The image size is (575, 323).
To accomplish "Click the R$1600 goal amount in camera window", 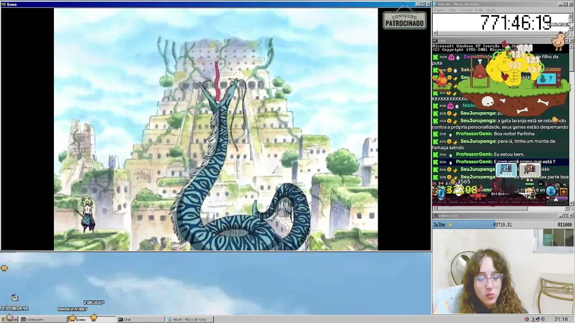I will click(x=565, y=225).
